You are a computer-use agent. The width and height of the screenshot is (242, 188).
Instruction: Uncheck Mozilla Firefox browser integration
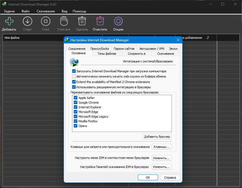click(x=75, y=121)
